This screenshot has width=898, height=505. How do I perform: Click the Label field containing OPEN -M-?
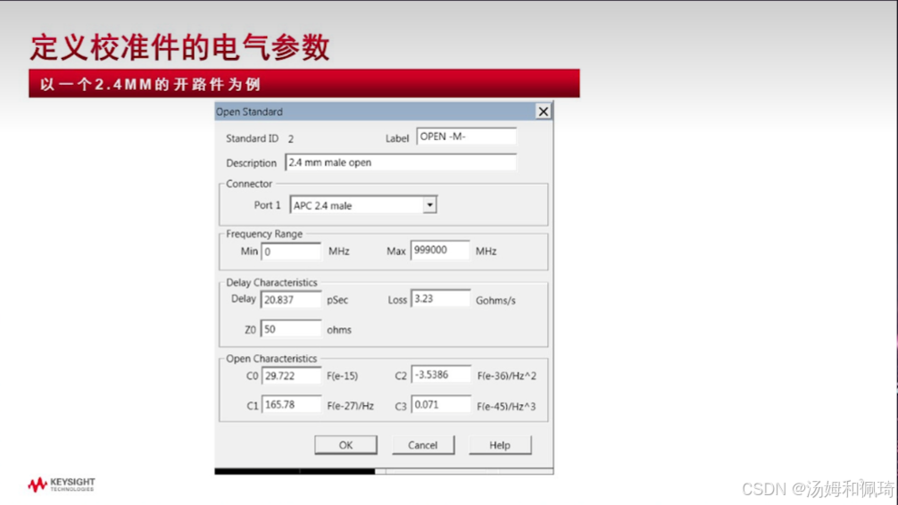[466, 137]
